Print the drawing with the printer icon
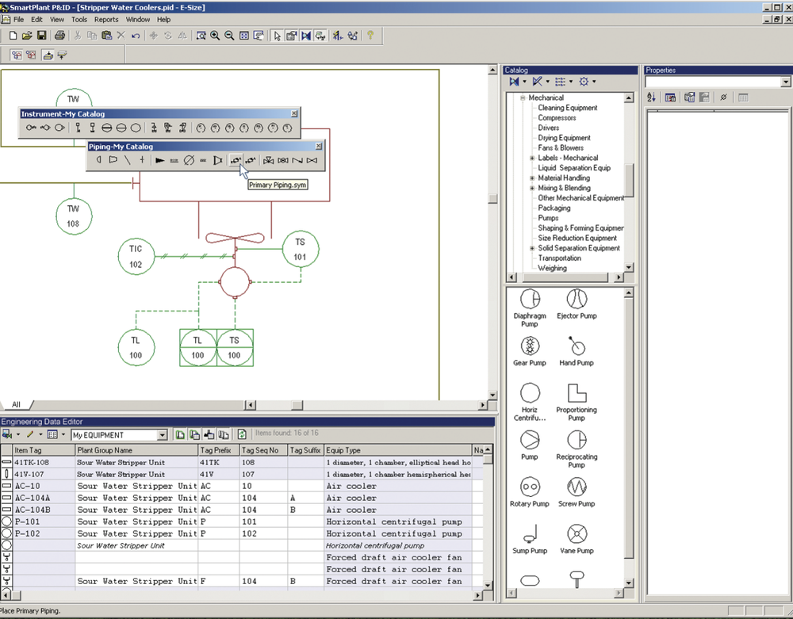 click(59, 36)
